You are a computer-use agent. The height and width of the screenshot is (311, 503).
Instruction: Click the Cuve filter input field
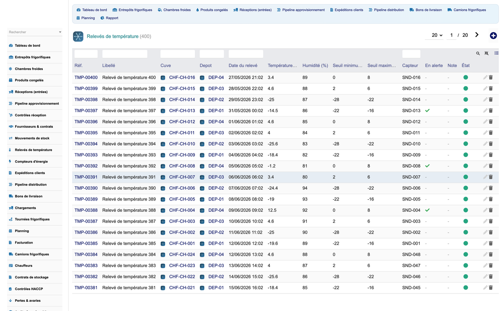[x=178, y=54]
